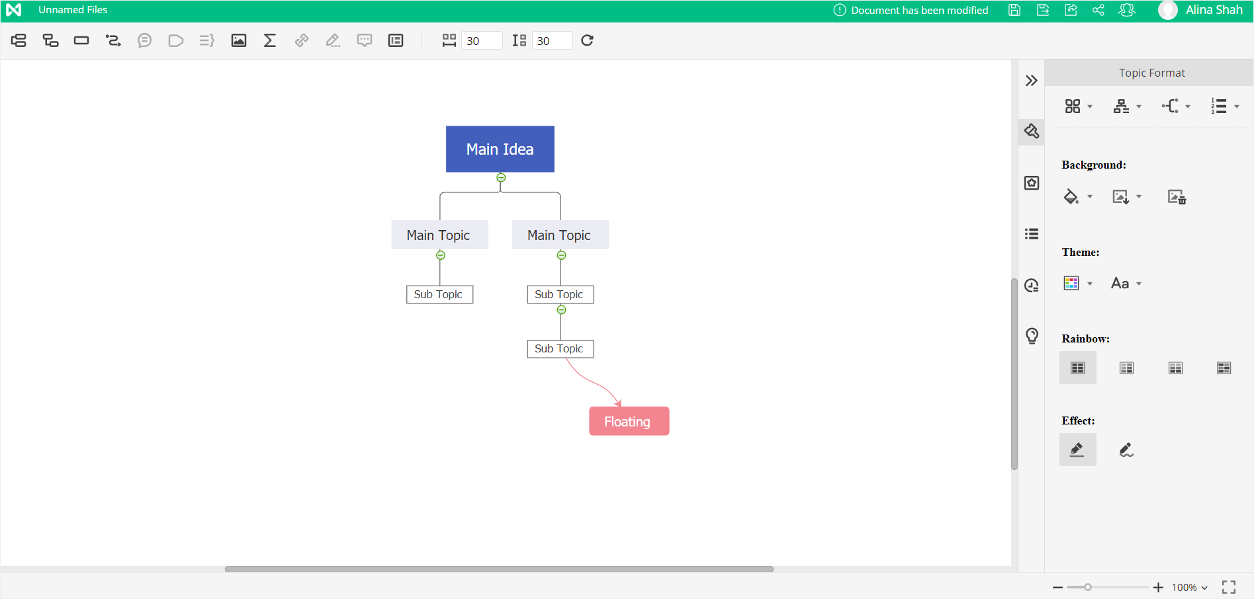Image resolution: width=1254 pixels, height=599 pixels.
Task: Add a Summary using the sigma icon
Action: [269, 40]
